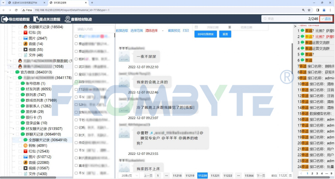Click the picture icon beside 图片 (2647)
335x179 pixels.
point(25,38)
